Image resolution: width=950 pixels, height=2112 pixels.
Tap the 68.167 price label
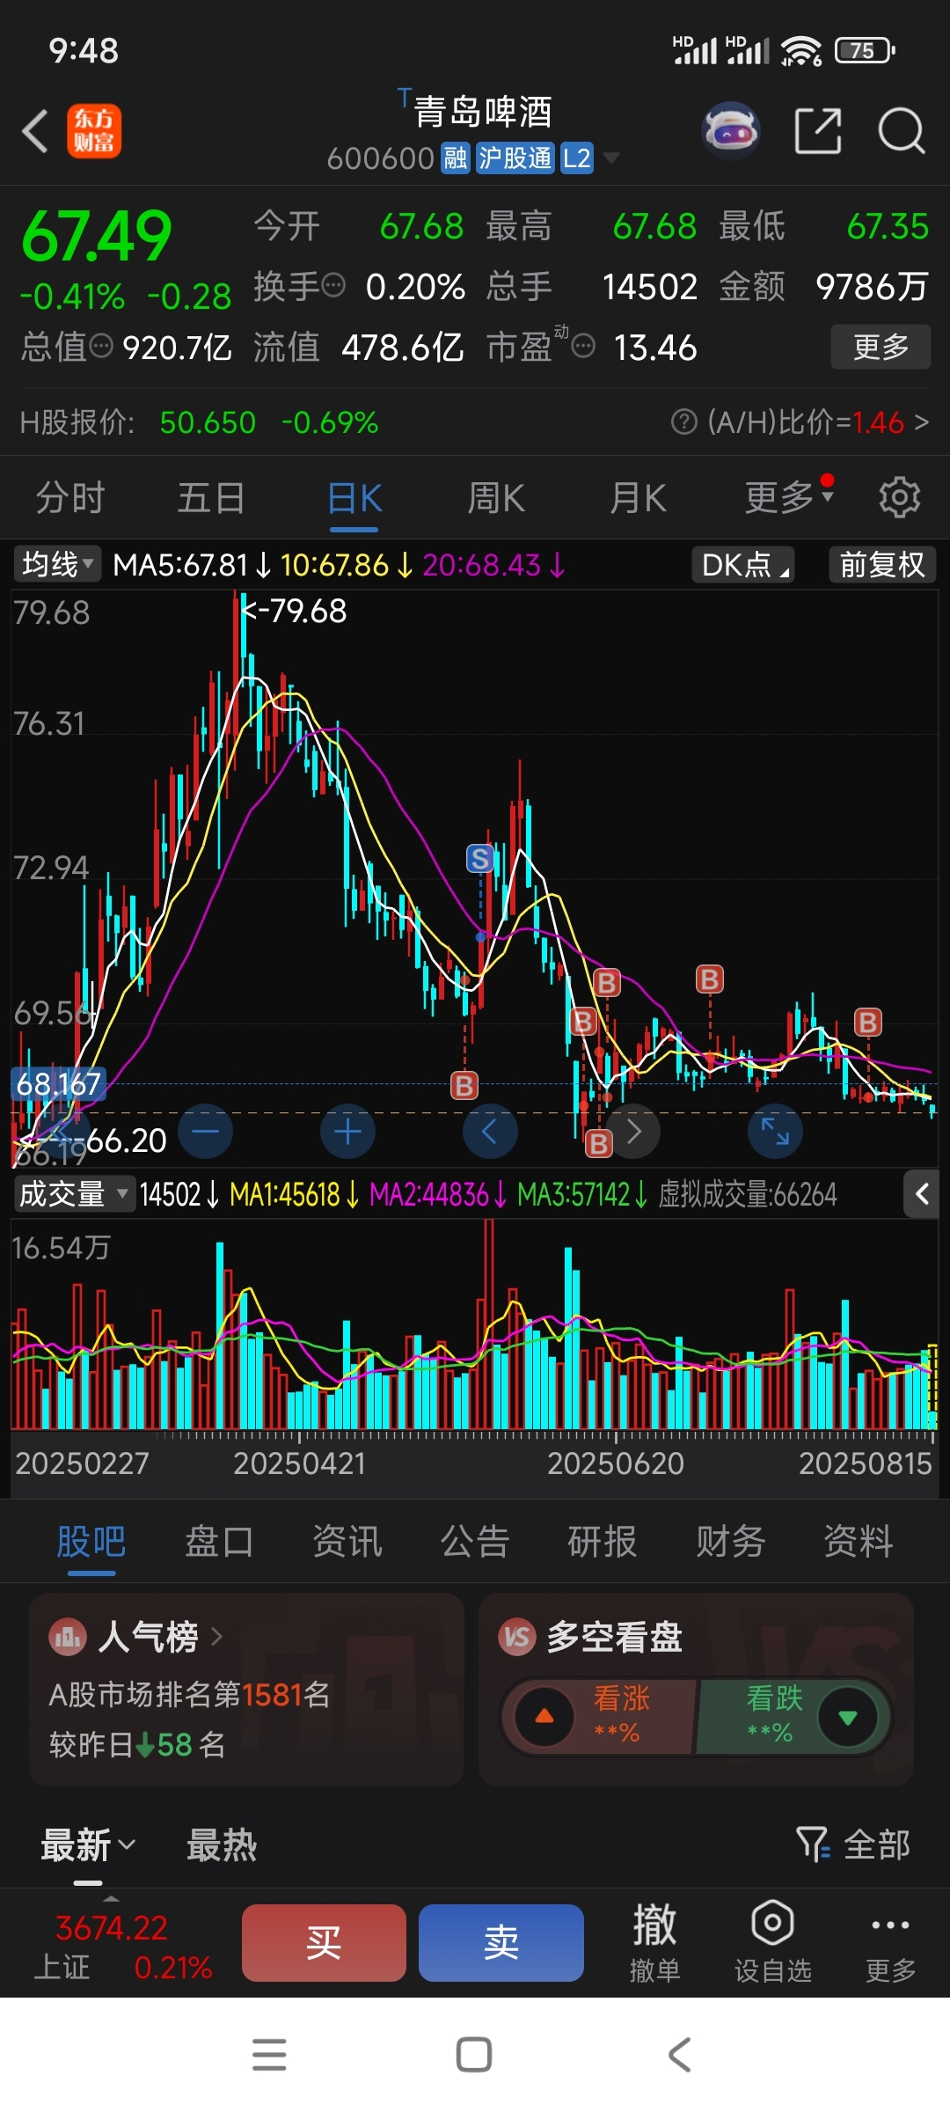click(58, 1083)
